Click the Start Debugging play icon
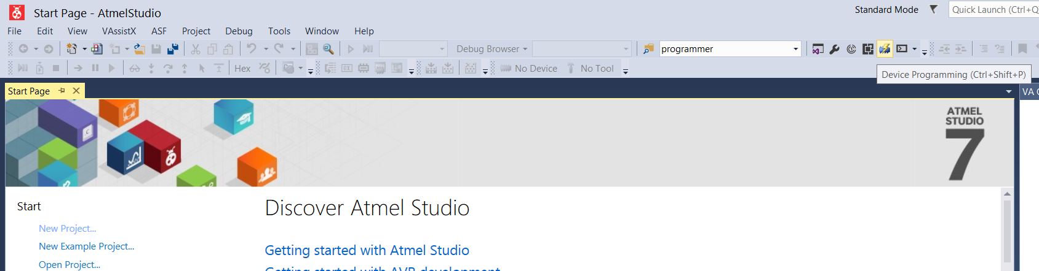The width and height of the screenshot is (1039, 271). (351, 49)
